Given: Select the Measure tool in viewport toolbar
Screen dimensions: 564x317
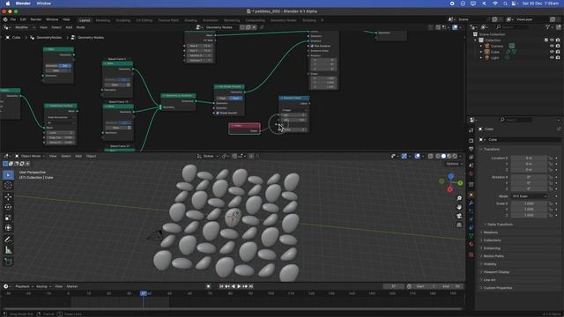Looking at the screenshot, I should point(8,250).
